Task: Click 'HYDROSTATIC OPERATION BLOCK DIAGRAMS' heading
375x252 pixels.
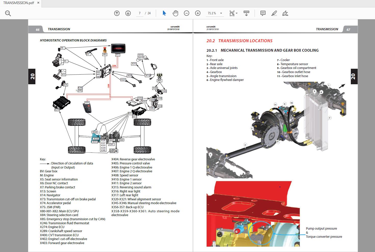Action: click(73, 40)
